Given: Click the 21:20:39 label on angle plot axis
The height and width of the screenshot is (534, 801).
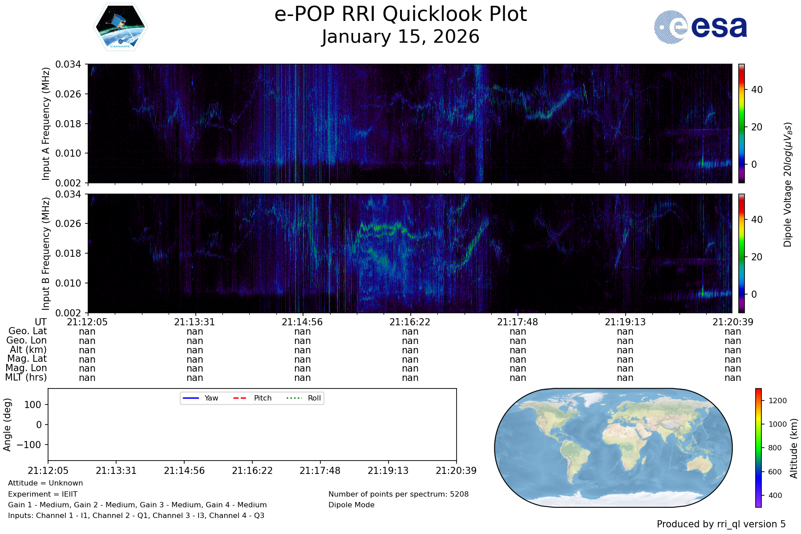Looking at the screenshot, I should (456, 471).
